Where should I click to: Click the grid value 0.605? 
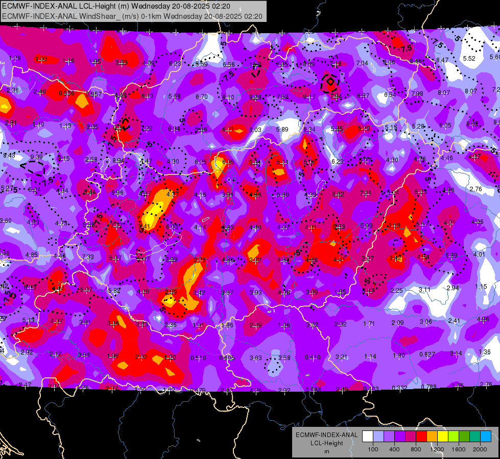coord(227,358)
